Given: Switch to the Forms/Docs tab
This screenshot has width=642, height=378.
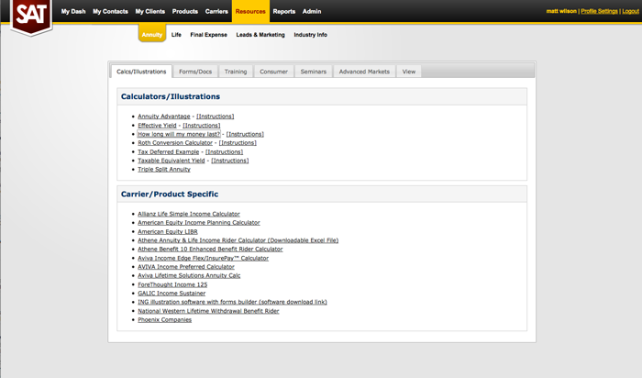Looking at the screenshot, I should click(x=195, y=72).
